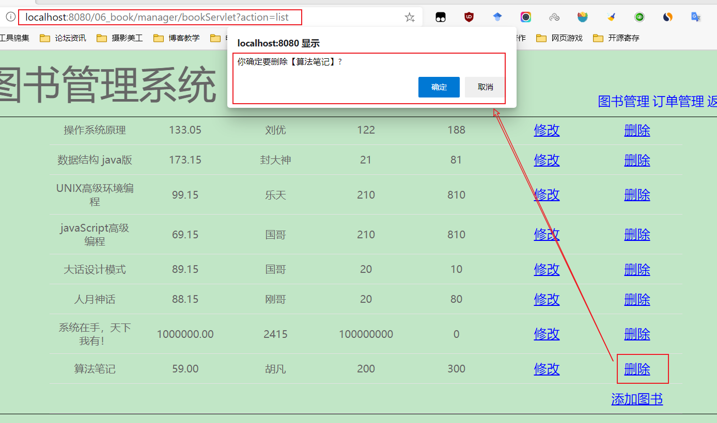Click 删除 for 数据结构 java版

(637, 160)
